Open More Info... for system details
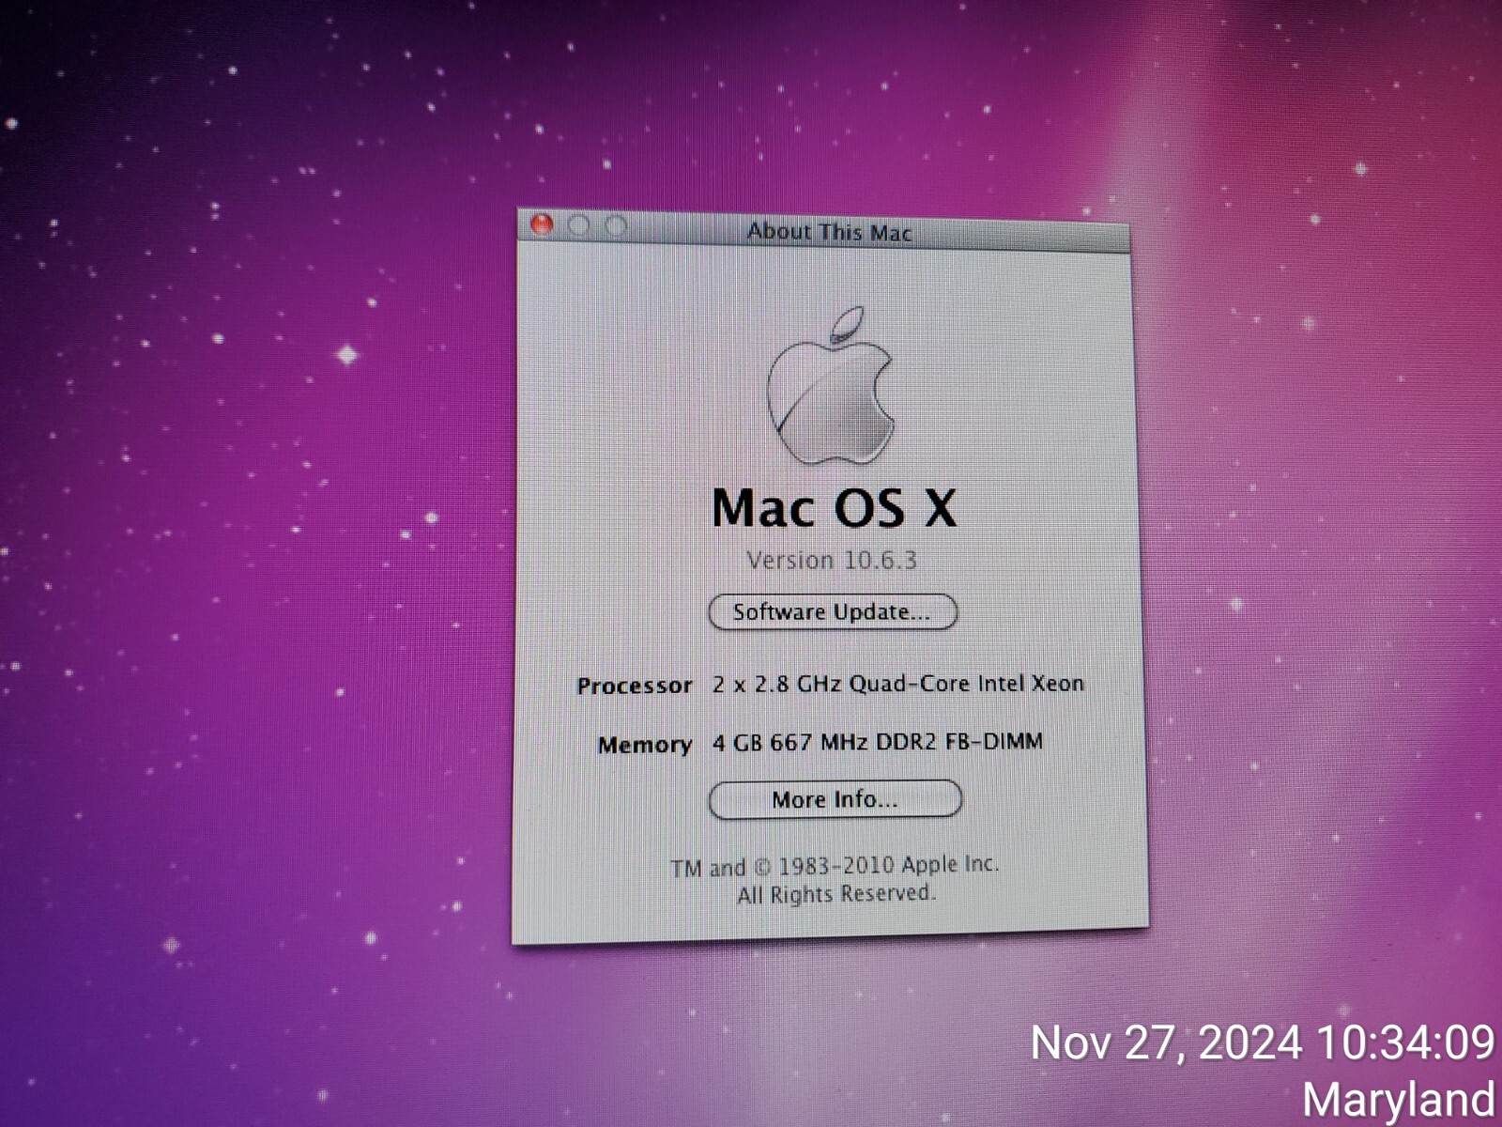1502x1127 pixels. coord(835,799)
